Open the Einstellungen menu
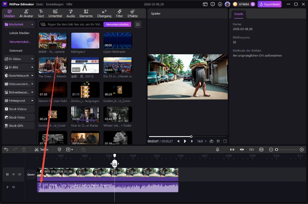 55,4
